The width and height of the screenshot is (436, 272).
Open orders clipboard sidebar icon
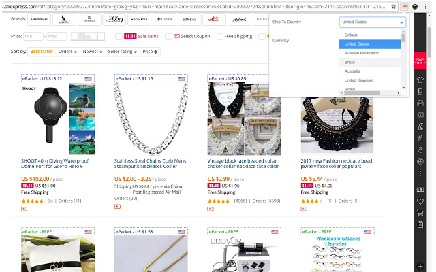(420, 224)
